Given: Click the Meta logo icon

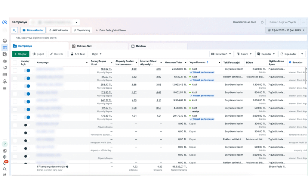Looking at the screenshot, I should [x=5, y=22].
